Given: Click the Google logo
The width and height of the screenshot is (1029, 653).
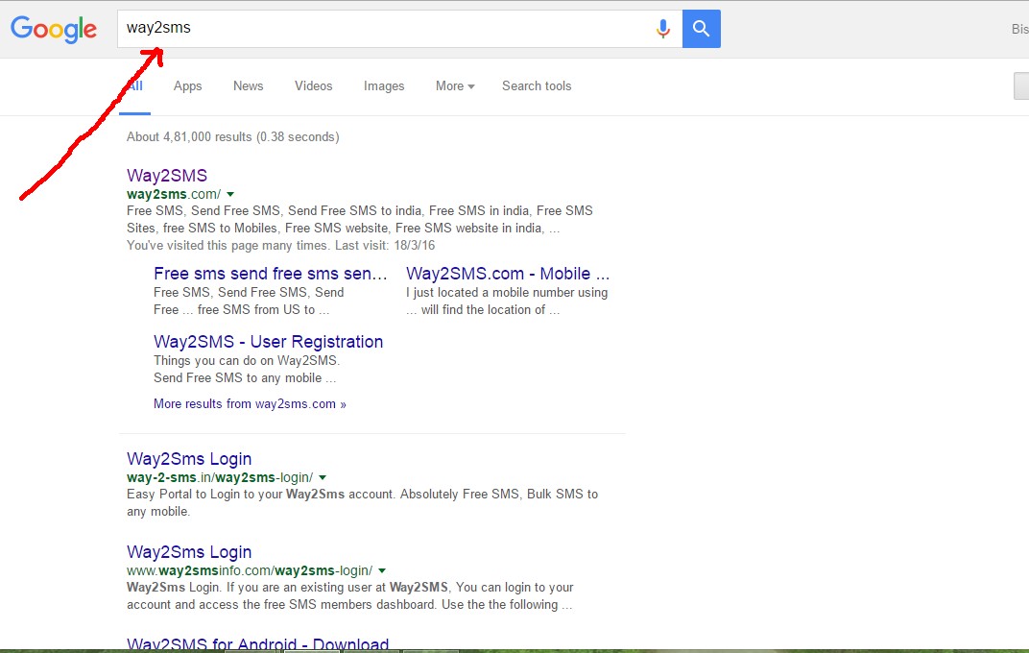Looking at the screenshot, I should (54, 29).
